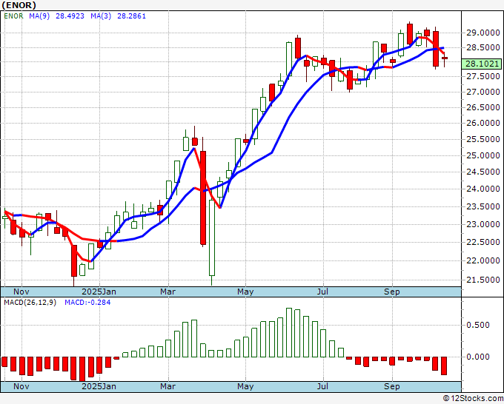Image resolution: width=504 pixels, height=404 pixels.
Task: Click May on the MACD time axis
Action: click(245, 386)
